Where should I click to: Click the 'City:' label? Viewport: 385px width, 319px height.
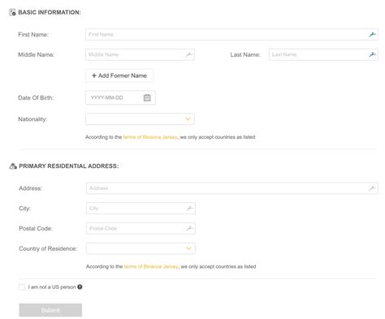[25, 209]
